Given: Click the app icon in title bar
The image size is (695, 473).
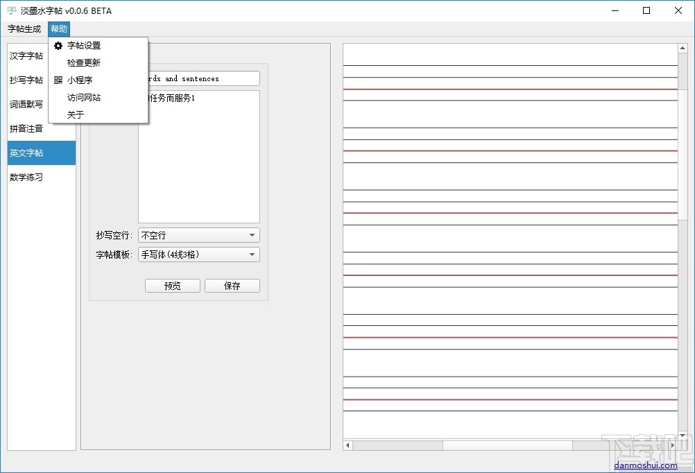Looking at the screenshot, I should (12, 10).
